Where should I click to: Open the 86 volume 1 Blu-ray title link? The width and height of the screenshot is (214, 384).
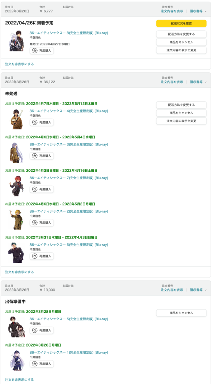point(68,352)
